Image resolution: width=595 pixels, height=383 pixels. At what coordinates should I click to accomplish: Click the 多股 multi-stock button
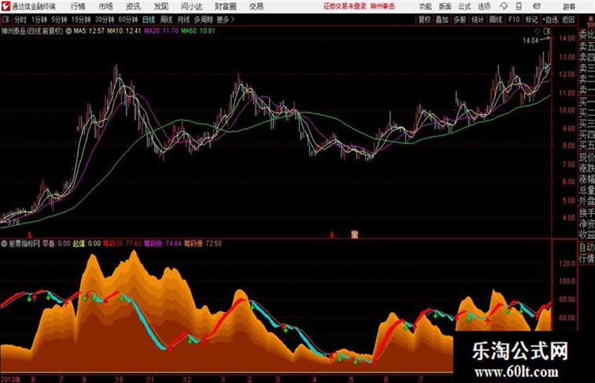pos(460,19)
